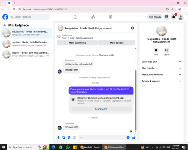Open Chrome's three-dot menu

[x=185, y=9]
